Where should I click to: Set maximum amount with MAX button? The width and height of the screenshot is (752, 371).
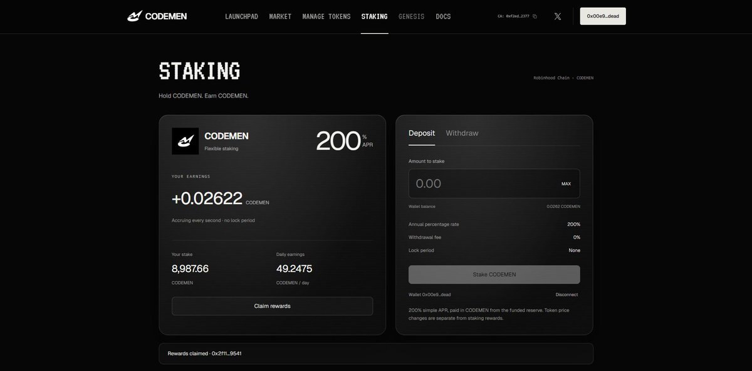(566, 184)
